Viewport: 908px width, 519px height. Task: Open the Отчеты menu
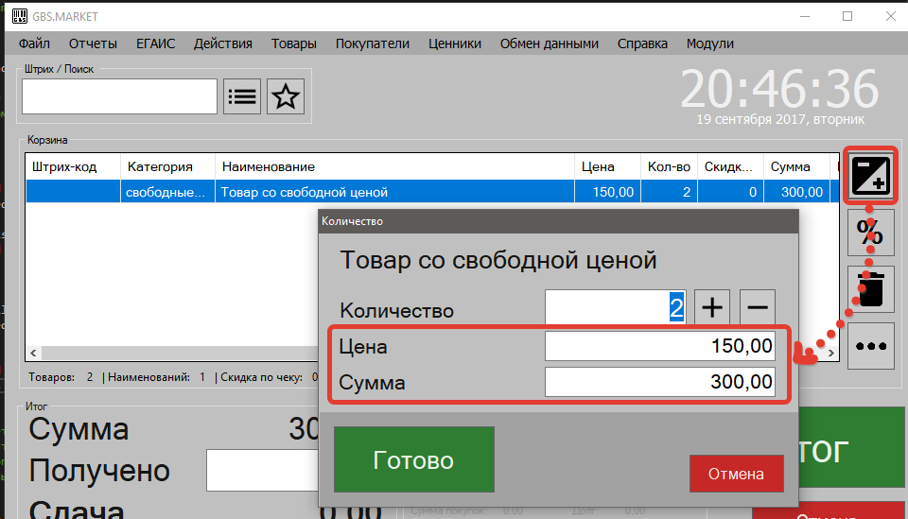tap(93, 44)
